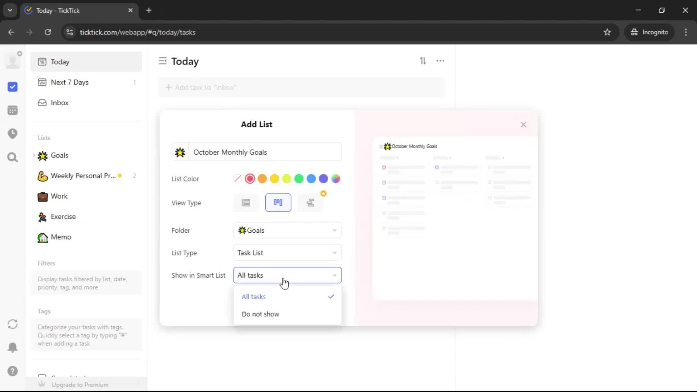This screenshot has height=392, width=697.
Task: Open the Notifications bell icon
Action: click(13, 347)
